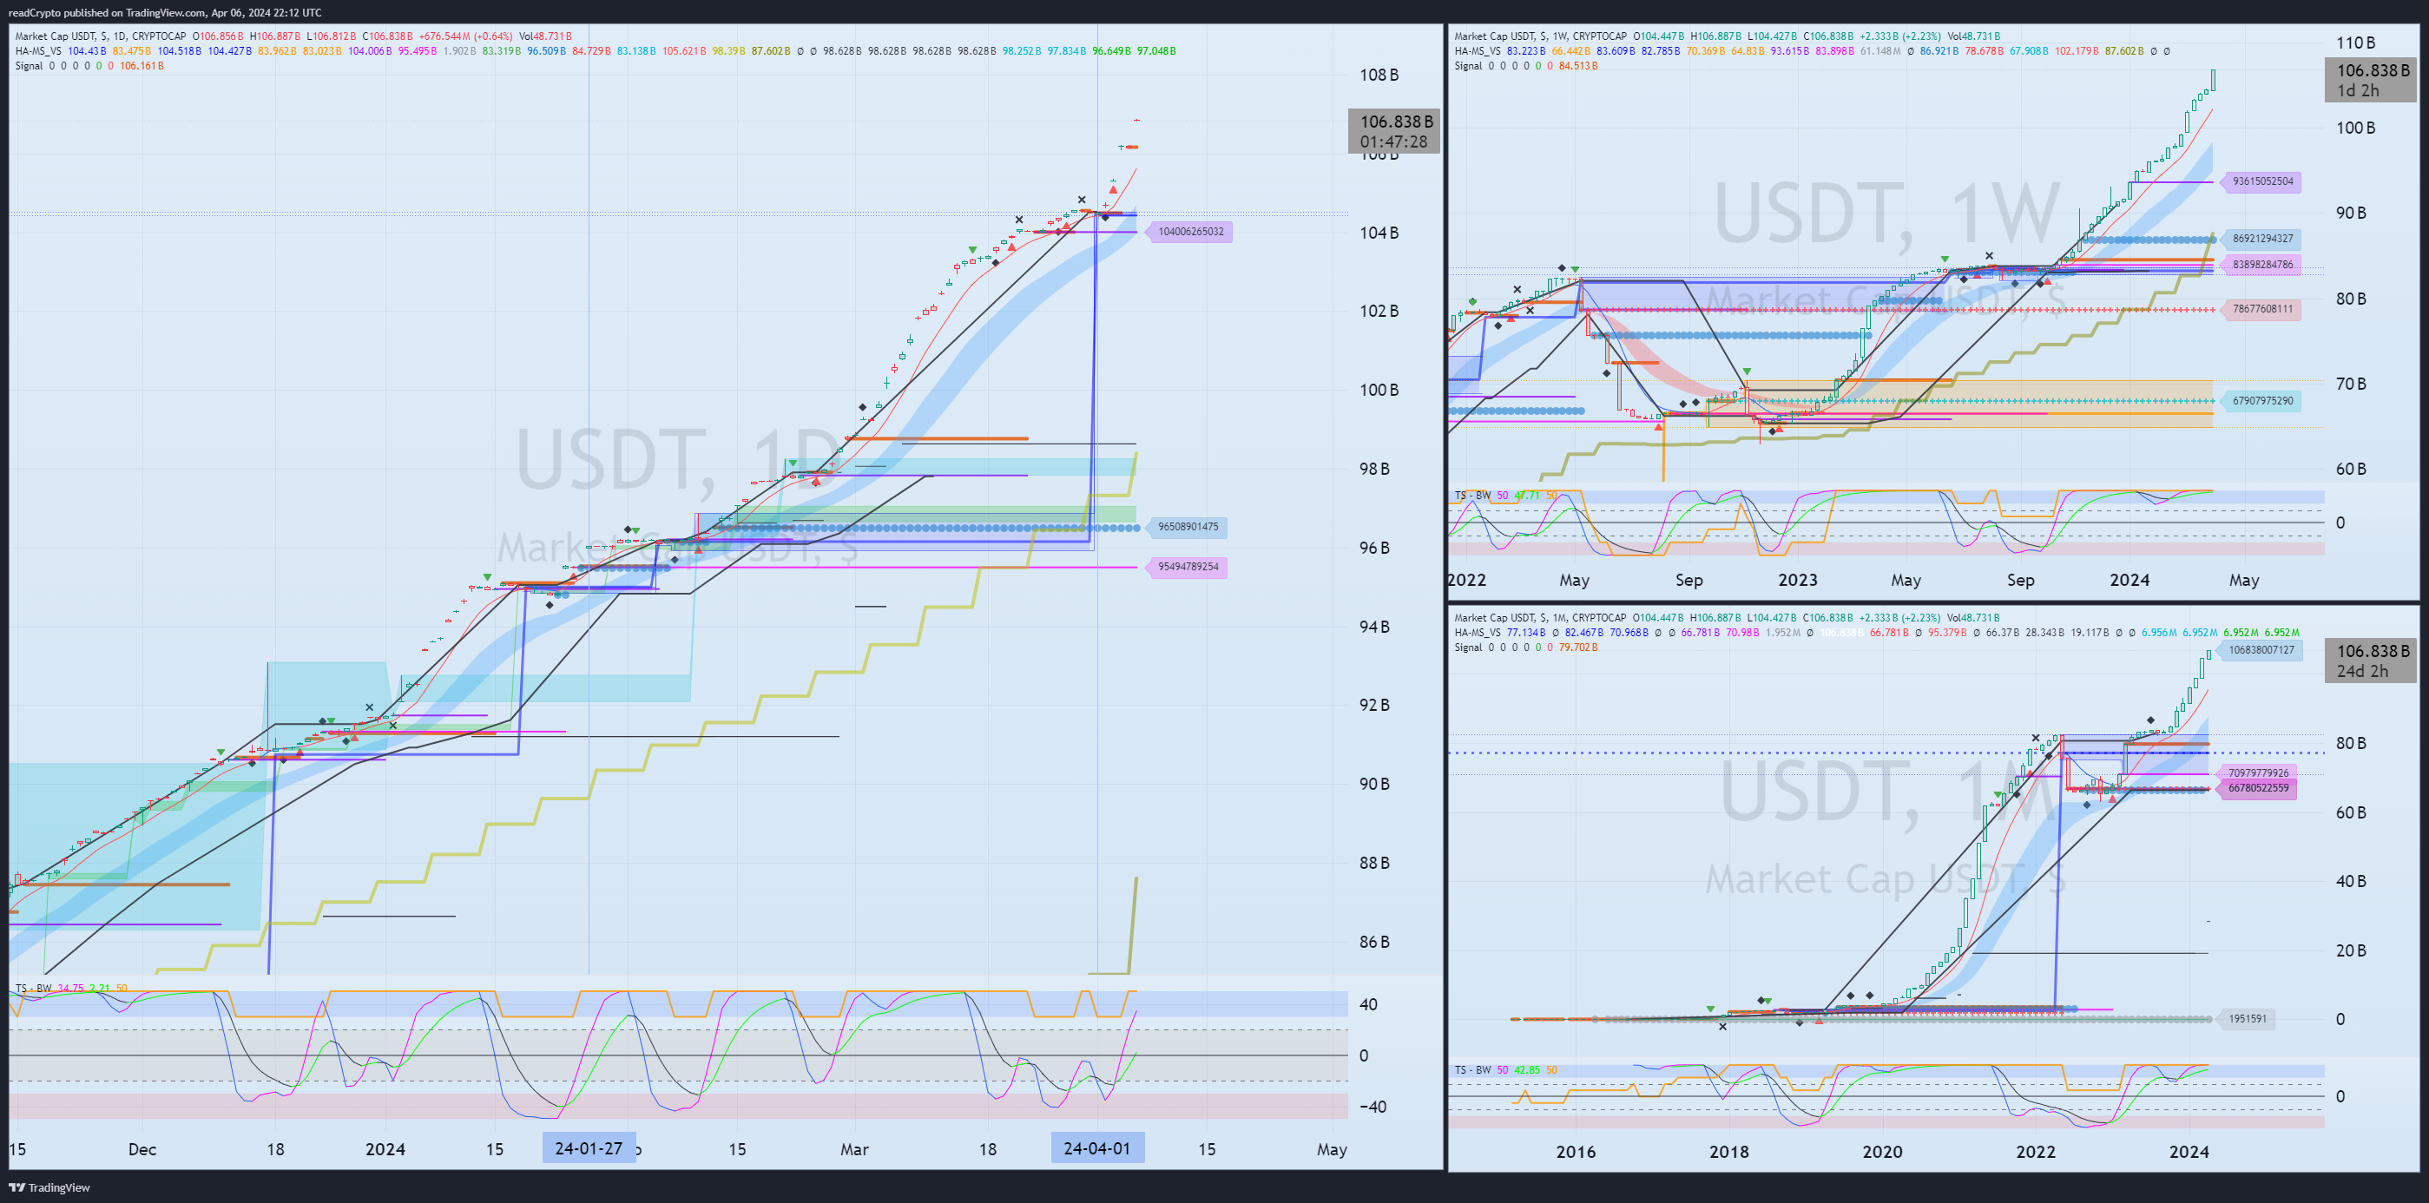Click '2018' on the 1M time axis

1728,1152
